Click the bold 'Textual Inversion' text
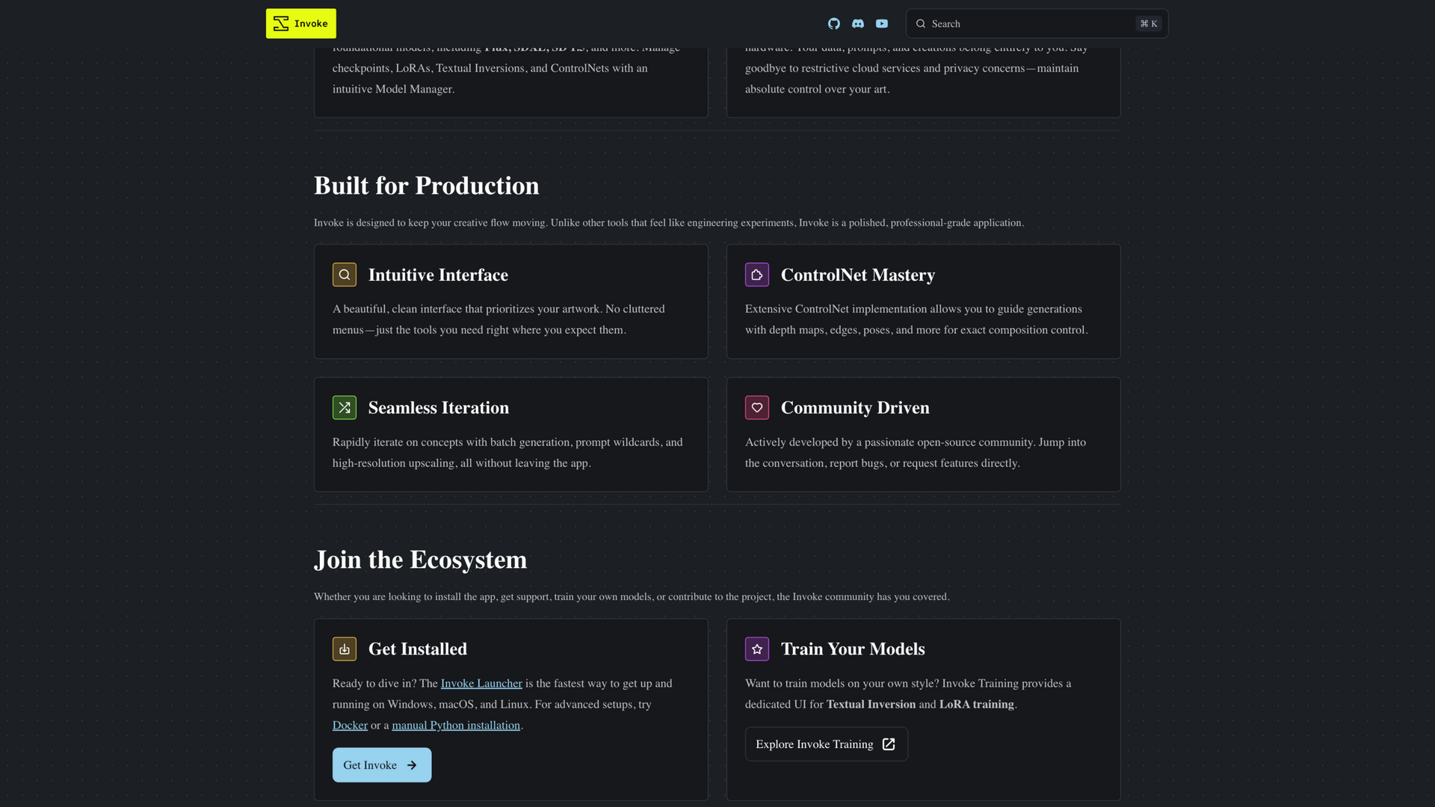This screenshot has width=1435, height=807. pos(871,705)
